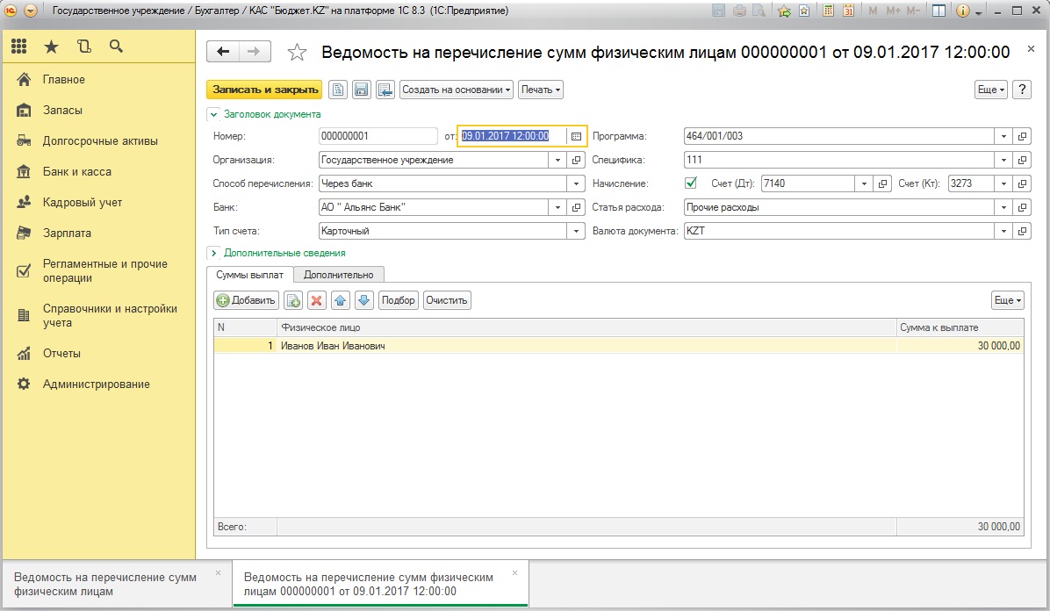Screen dimensions: 1050x611
Task: Select row Иванов Иван Иванович
Action: coord(619,347)
